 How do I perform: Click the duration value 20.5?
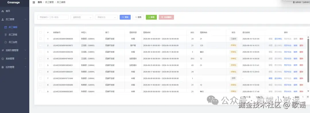pos(192,59)
